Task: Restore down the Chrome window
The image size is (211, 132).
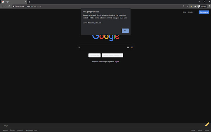Action: click(204, 2)
